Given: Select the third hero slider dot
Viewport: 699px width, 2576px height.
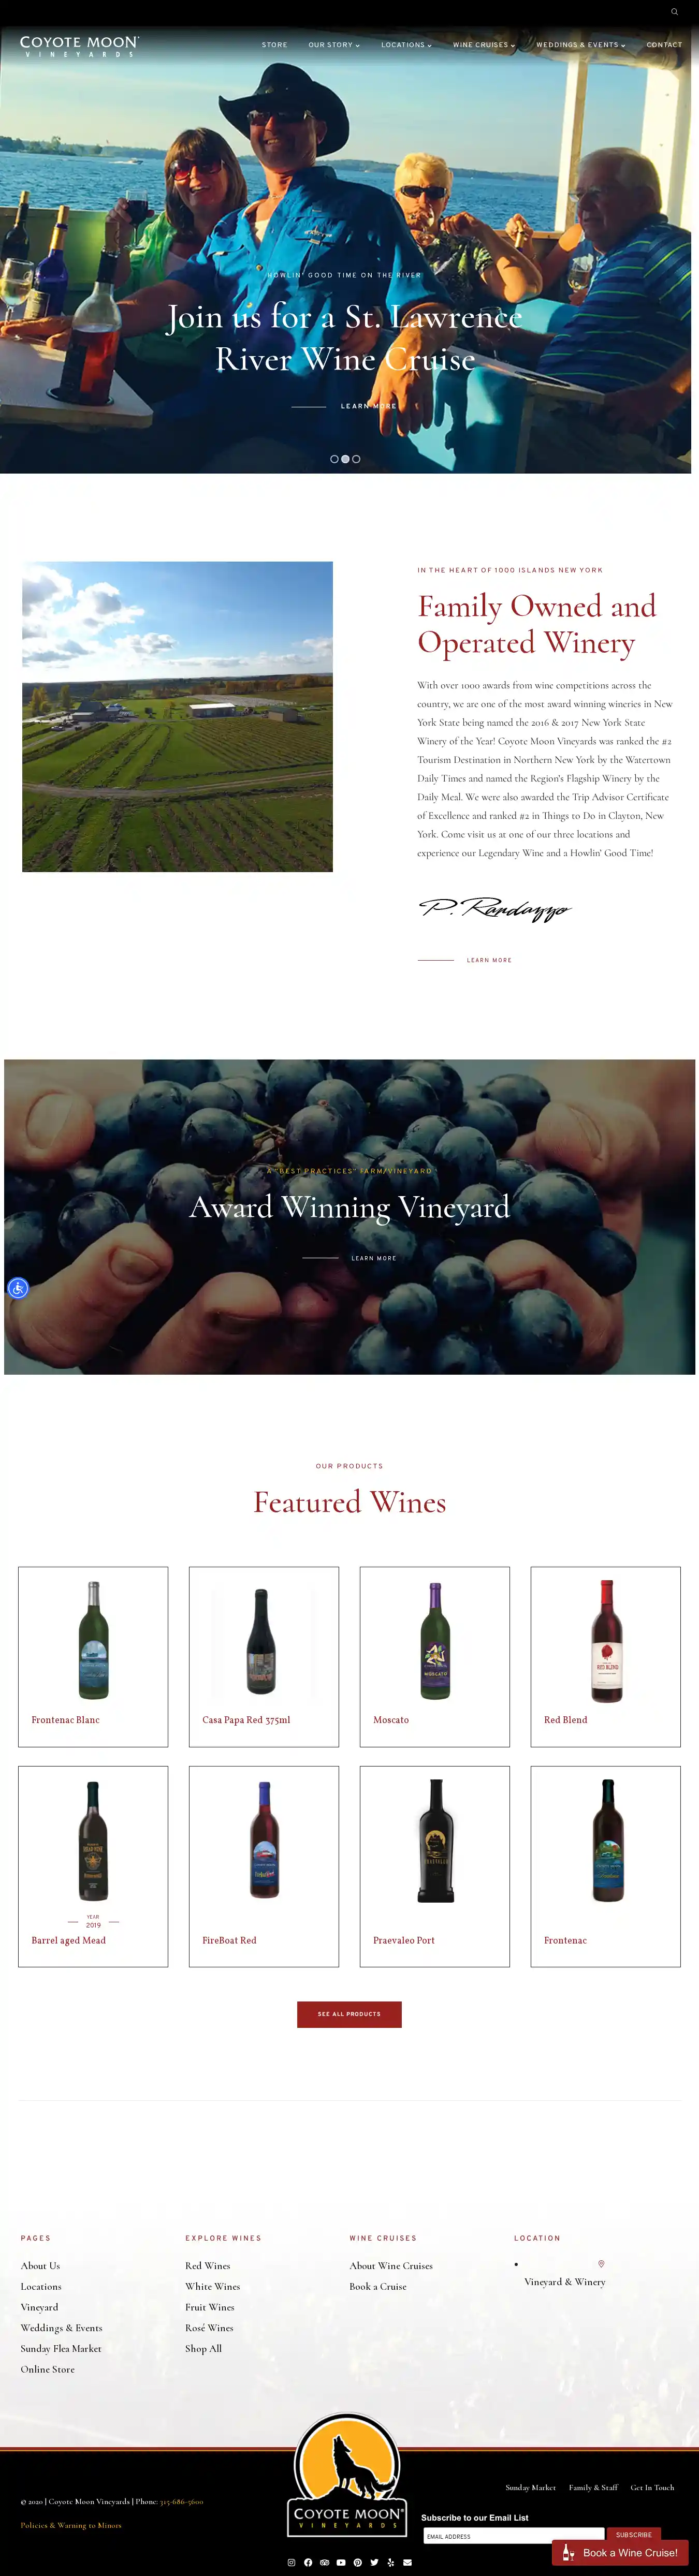Looking at the screenshot, I should pos(356,459).
